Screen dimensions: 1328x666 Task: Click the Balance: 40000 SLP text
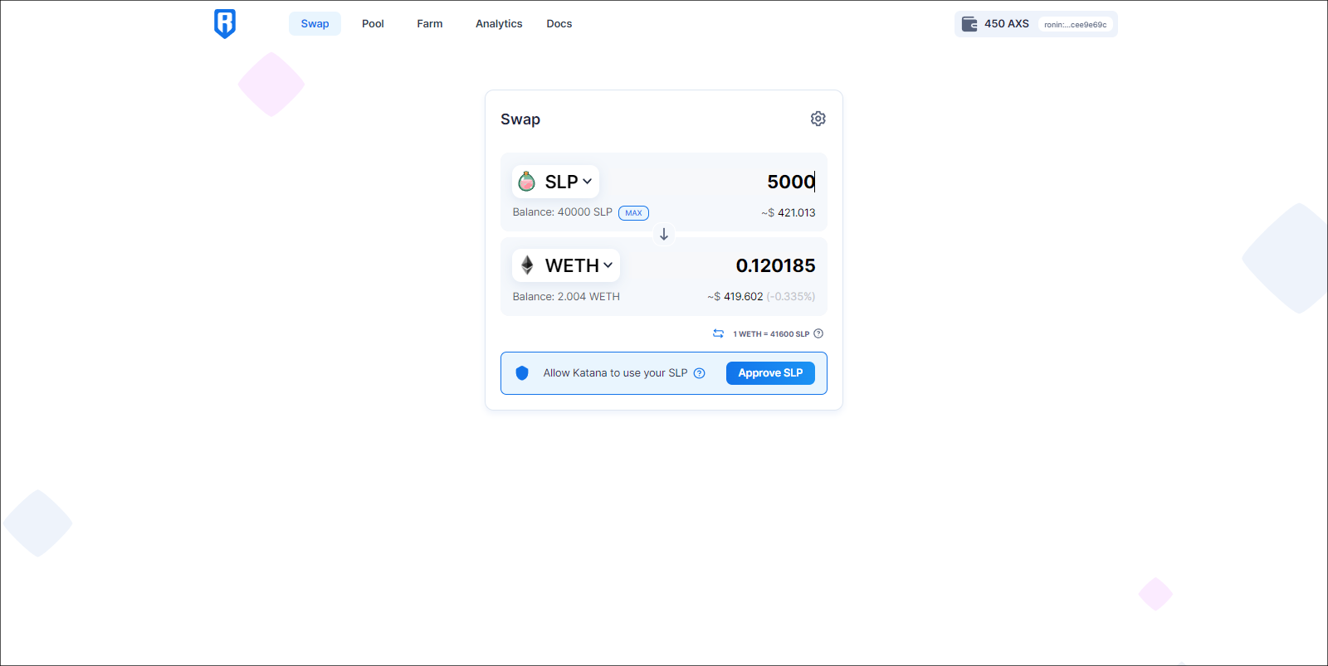[x=563, y=212]
